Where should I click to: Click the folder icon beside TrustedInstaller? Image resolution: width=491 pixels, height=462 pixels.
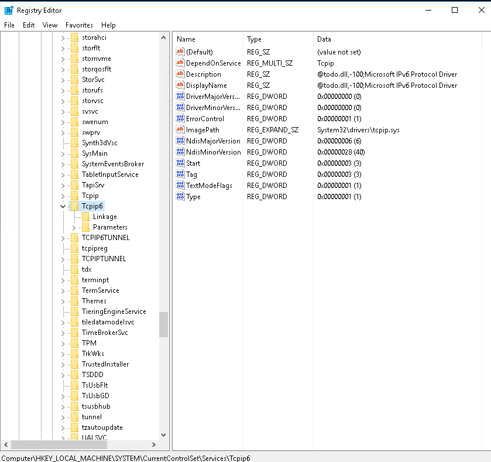tap(74, 364)
